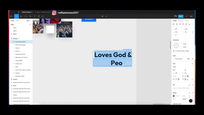204x115 pixels.
Task: Click the text align middle icon
Action: click(x=186, y=79)
